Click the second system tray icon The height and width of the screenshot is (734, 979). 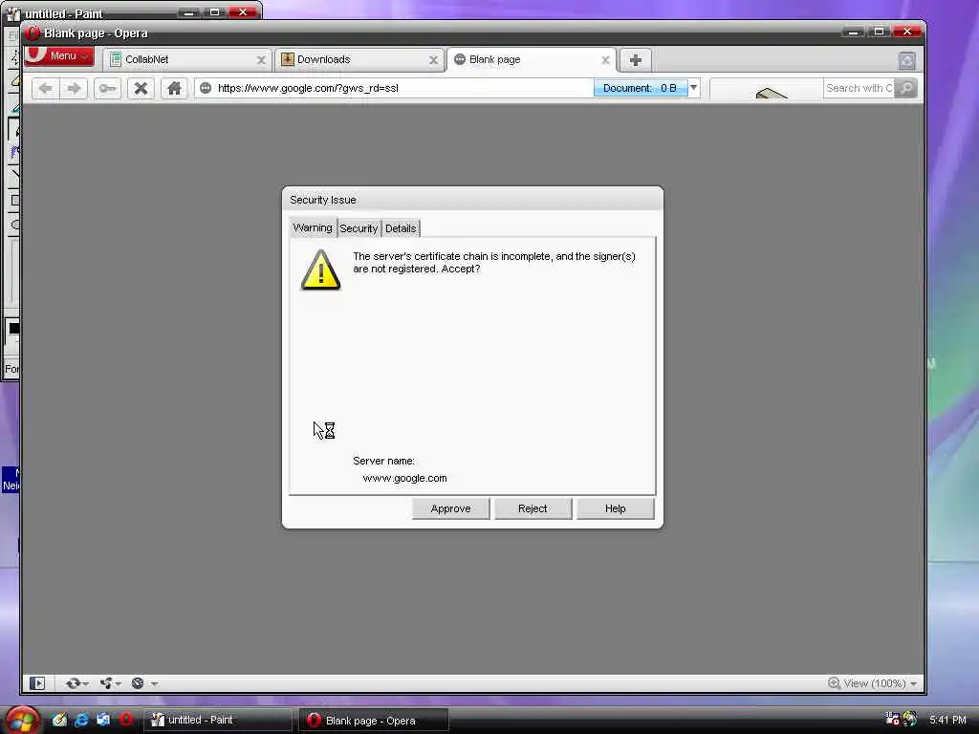(x=910, y=719)
